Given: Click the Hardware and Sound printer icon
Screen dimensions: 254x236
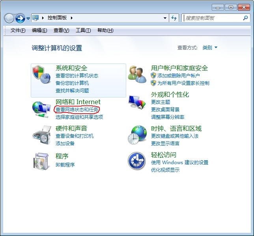Looking at the screenshot, I should click(x=41, y=135).
